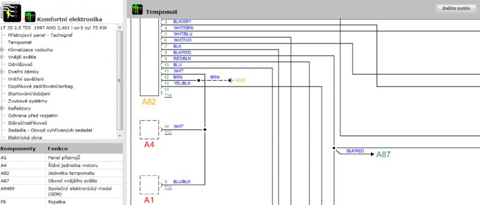Select the A4 dashed component box
The width and height of the screenshot is (480, 205).
150,129
